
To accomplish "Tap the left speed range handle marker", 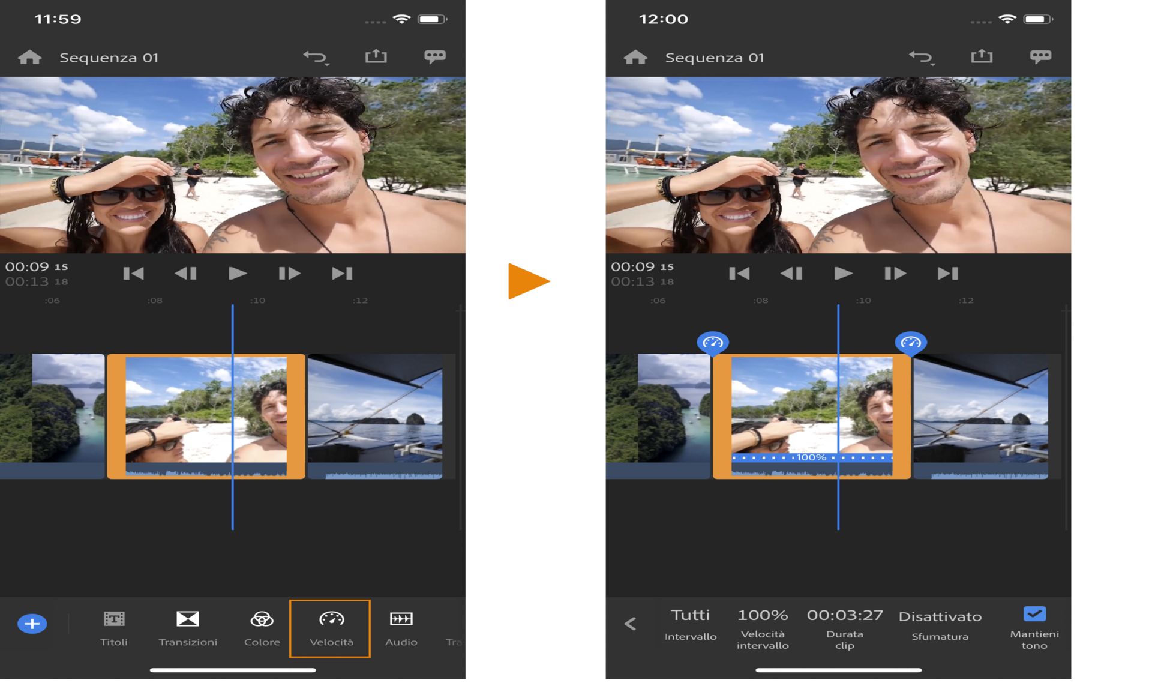I will point(713,343).
